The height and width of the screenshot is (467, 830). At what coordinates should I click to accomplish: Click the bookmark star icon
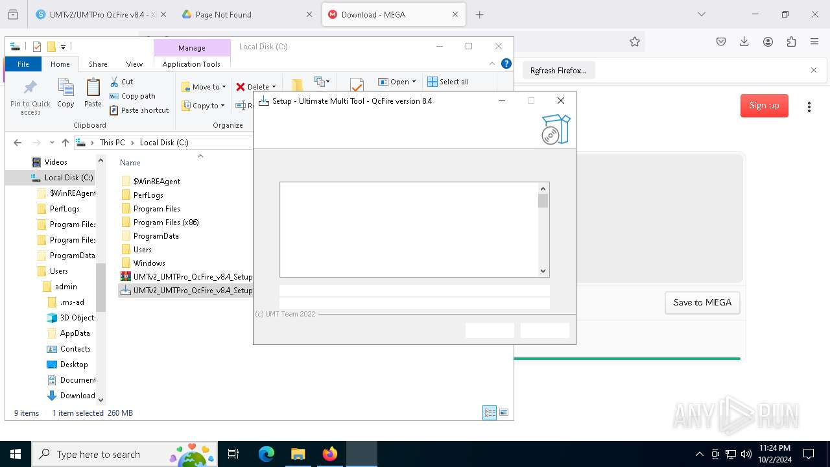[x=635, y=42]
